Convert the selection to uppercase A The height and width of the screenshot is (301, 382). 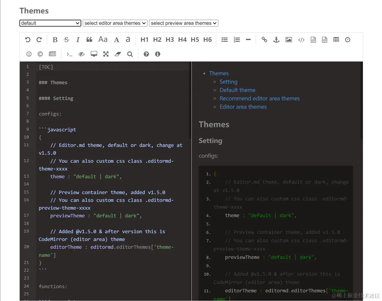(x=117, y=40)
